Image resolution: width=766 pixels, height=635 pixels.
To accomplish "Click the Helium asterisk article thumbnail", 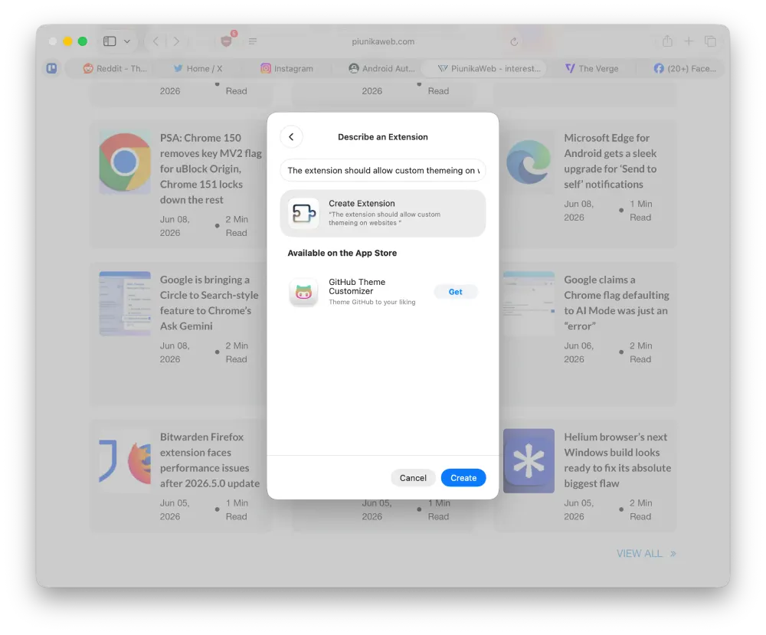I will 529,460.
